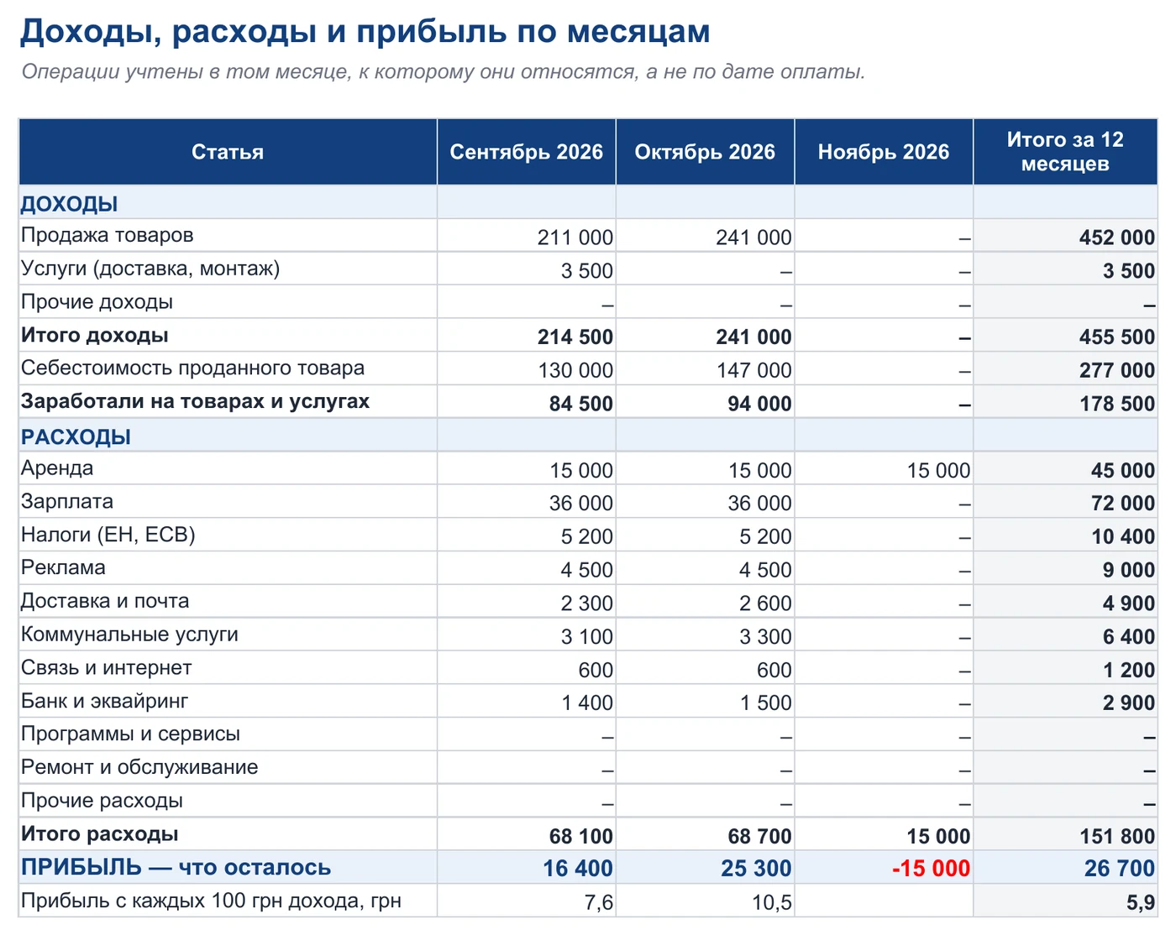The height and width of the screenshot is (935, 1176).
Task: Click the "Ремонт и обслуживание" row label
Action: (x=139, y=767)
